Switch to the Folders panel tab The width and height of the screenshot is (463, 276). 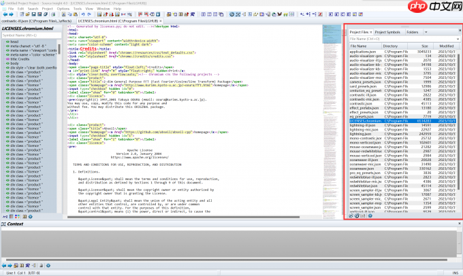click(413, 32)
